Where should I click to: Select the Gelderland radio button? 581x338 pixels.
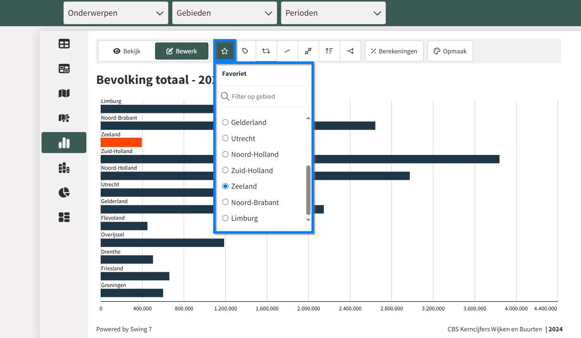point(226,123)
